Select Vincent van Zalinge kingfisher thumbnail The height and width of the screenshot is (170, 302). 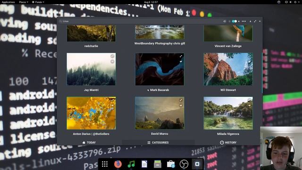pos(228,33)
